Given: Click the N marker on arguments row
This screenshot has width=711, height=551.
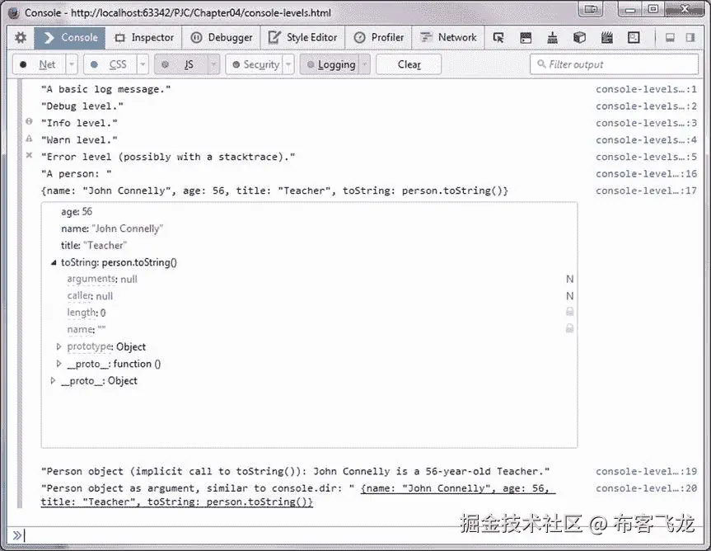Looking at the screenshot, I should point(570,279).
